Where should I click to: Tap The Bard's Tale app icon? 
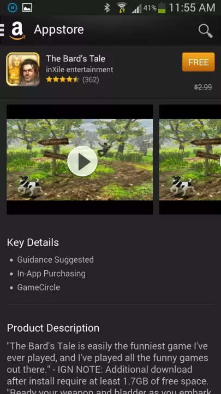point(23,69)
